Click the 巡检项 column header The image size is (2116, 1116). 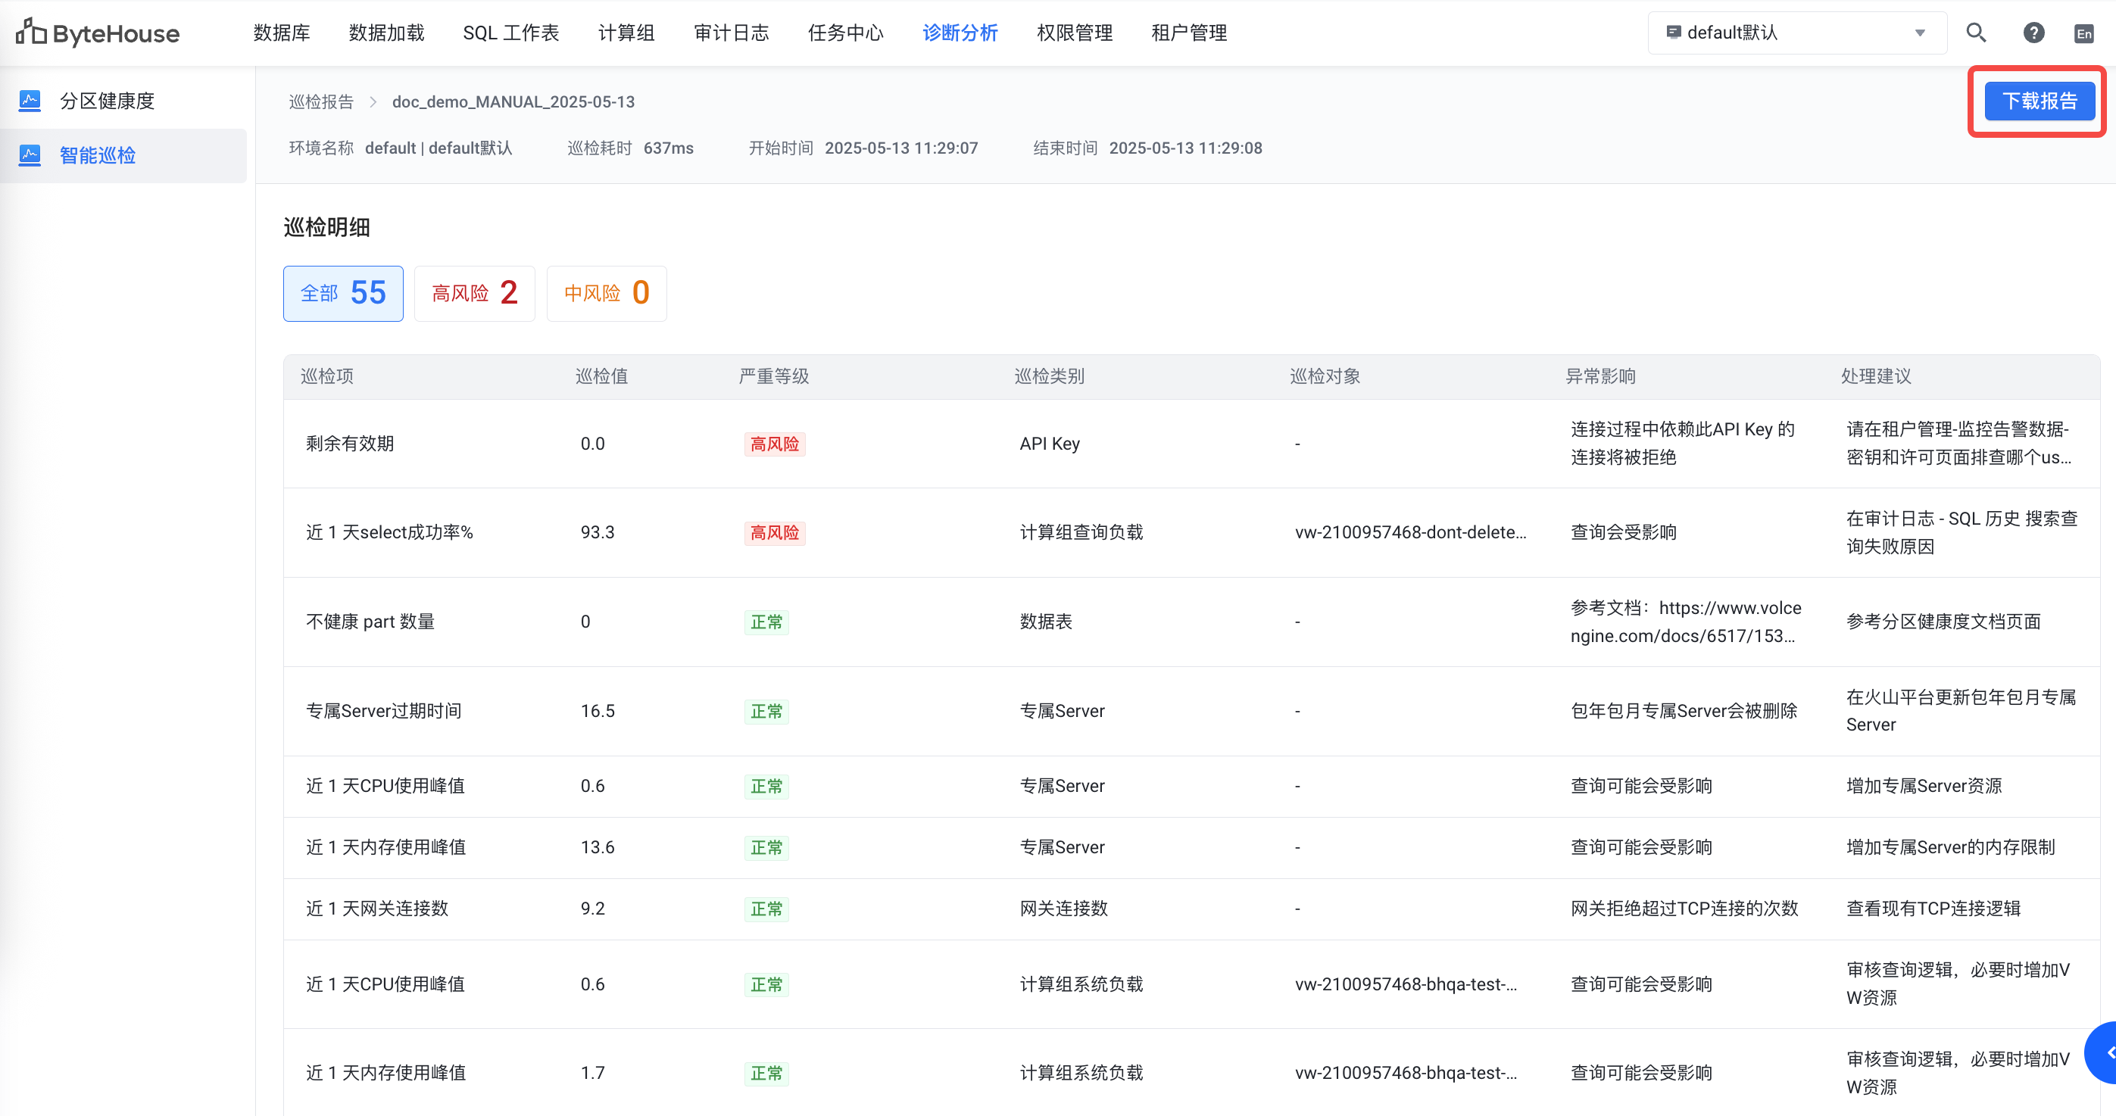(x=327, y=376)
